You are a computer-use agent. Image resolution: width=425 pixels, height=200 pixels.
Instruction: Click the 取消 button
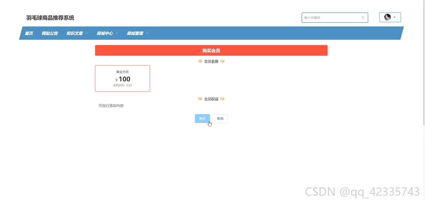[x=220, y=119]
